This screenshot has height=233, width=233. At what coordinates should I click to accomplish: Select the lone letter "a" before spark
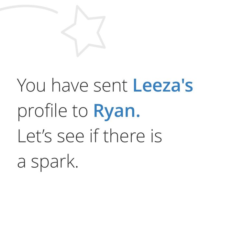coord(21,163)
